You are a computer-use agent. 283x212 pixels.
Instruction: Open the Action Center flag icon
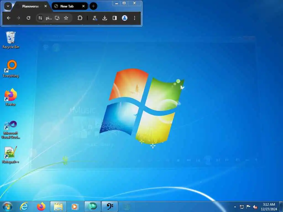point(248,207)
